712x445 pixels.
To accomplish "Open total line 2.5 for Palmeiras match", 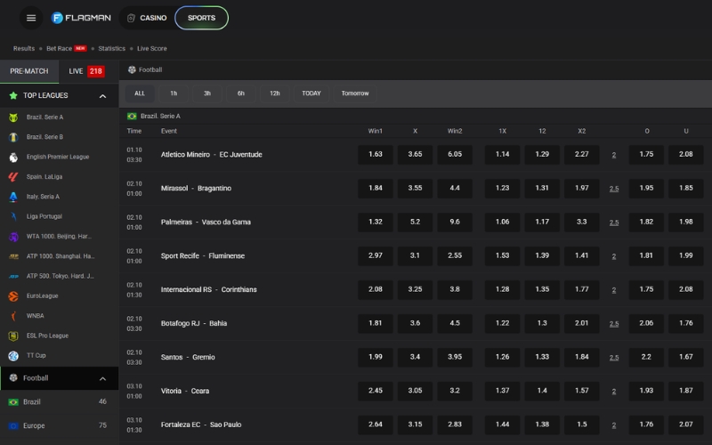I will pos(614,222).
